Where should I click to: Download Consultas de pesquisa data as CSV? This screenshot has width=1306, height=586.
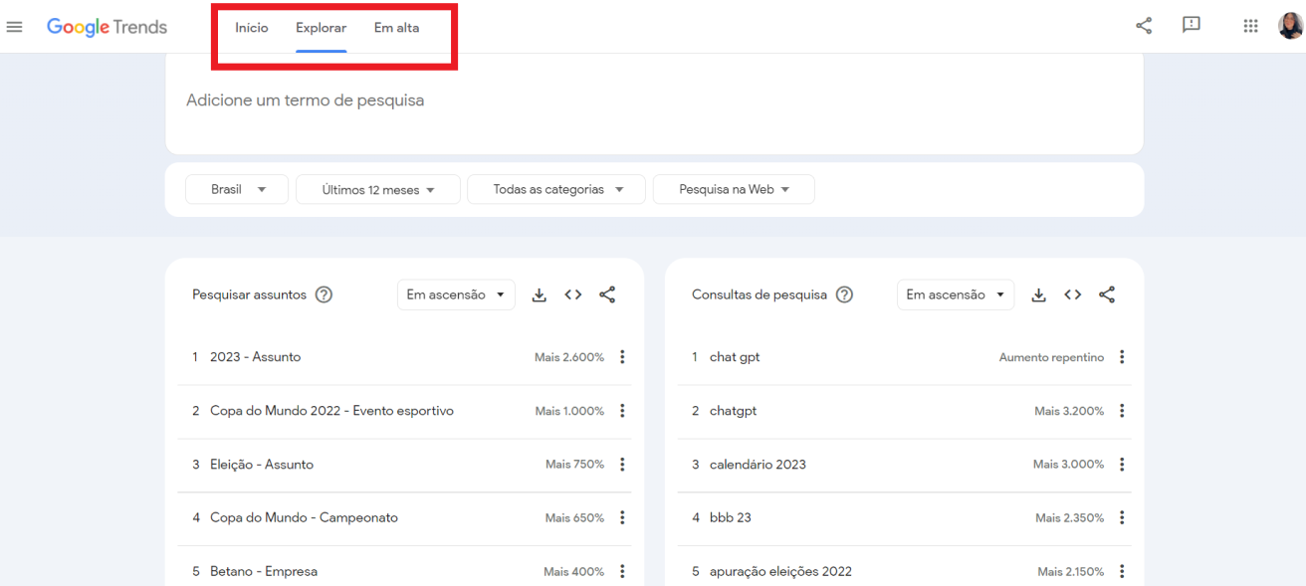point(1038,294)
